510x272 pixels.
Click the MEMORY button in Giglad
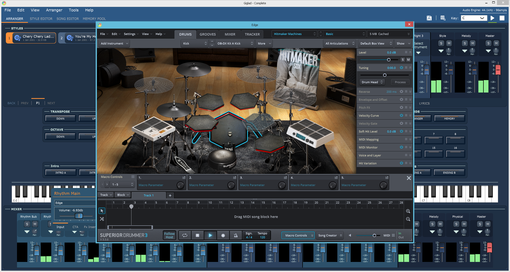click(449, 119)
